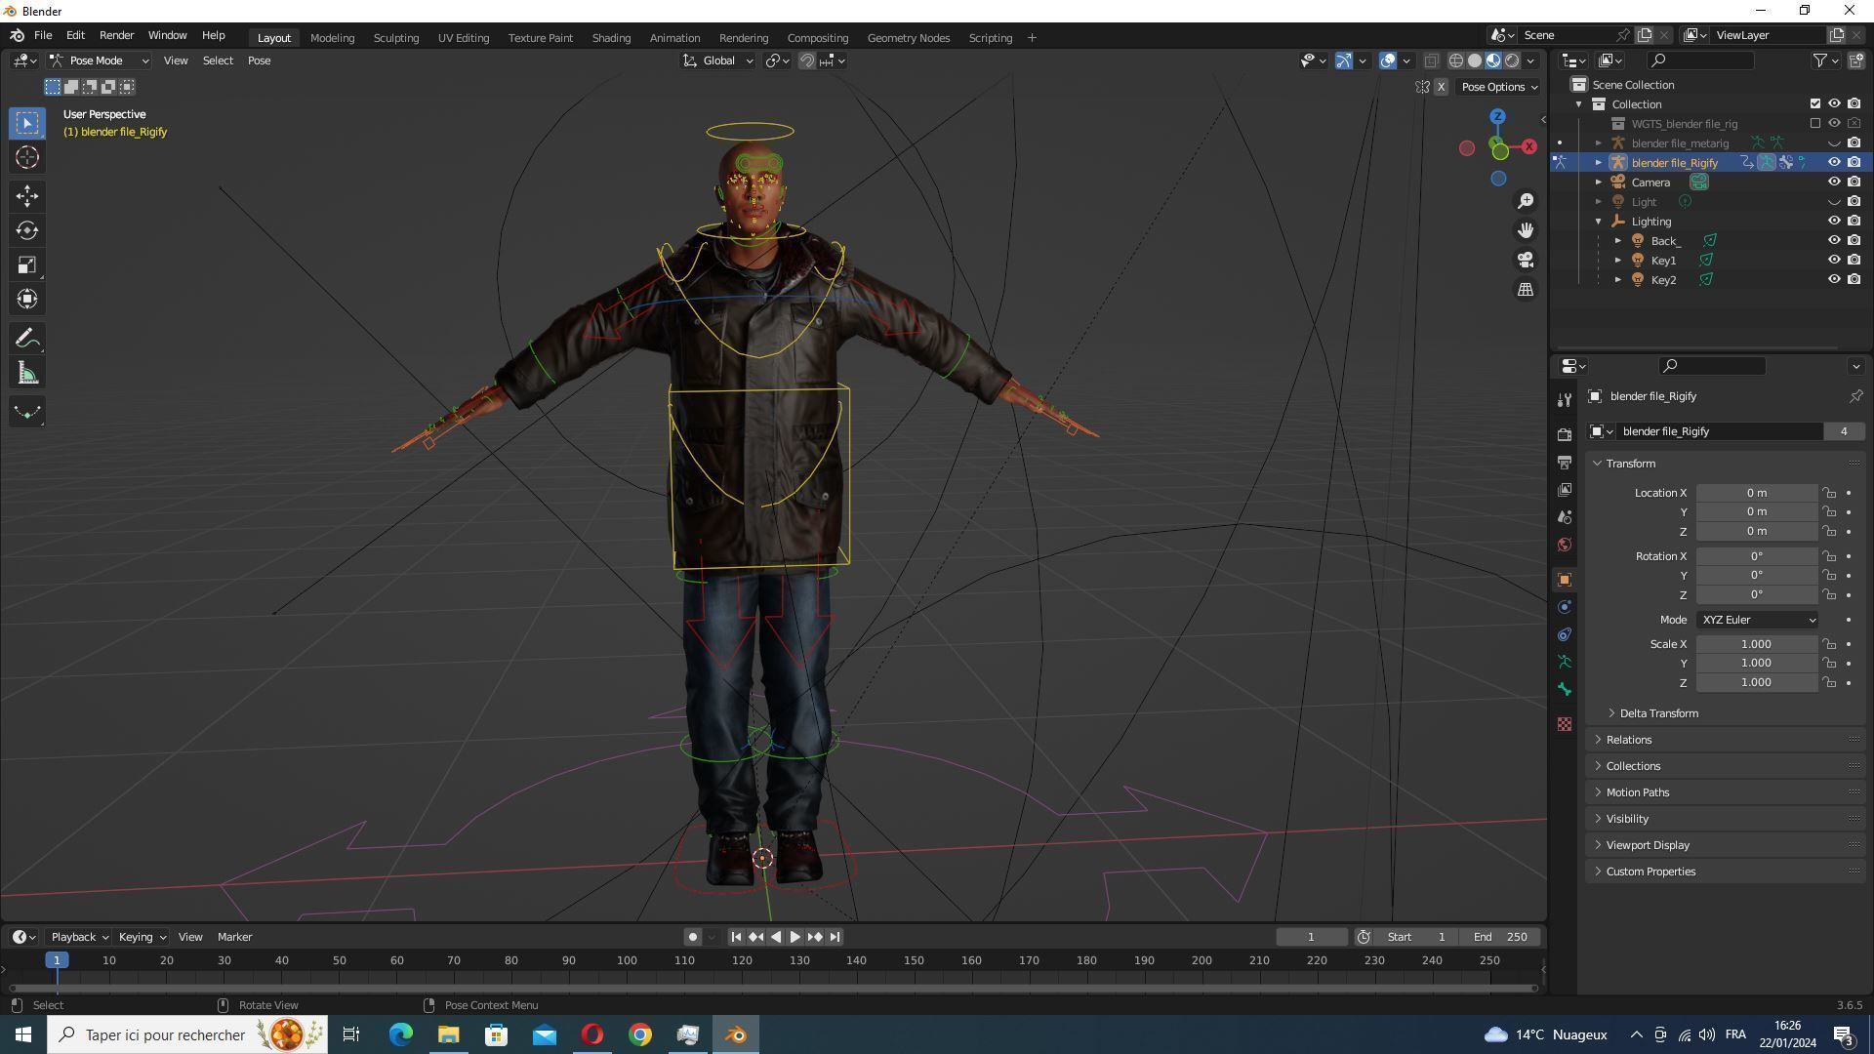Image resolution: width=1874 pixels, height=1054 pixels.
Task: Select the Cursor tool in the toolbar
Action: click(26, 157)
